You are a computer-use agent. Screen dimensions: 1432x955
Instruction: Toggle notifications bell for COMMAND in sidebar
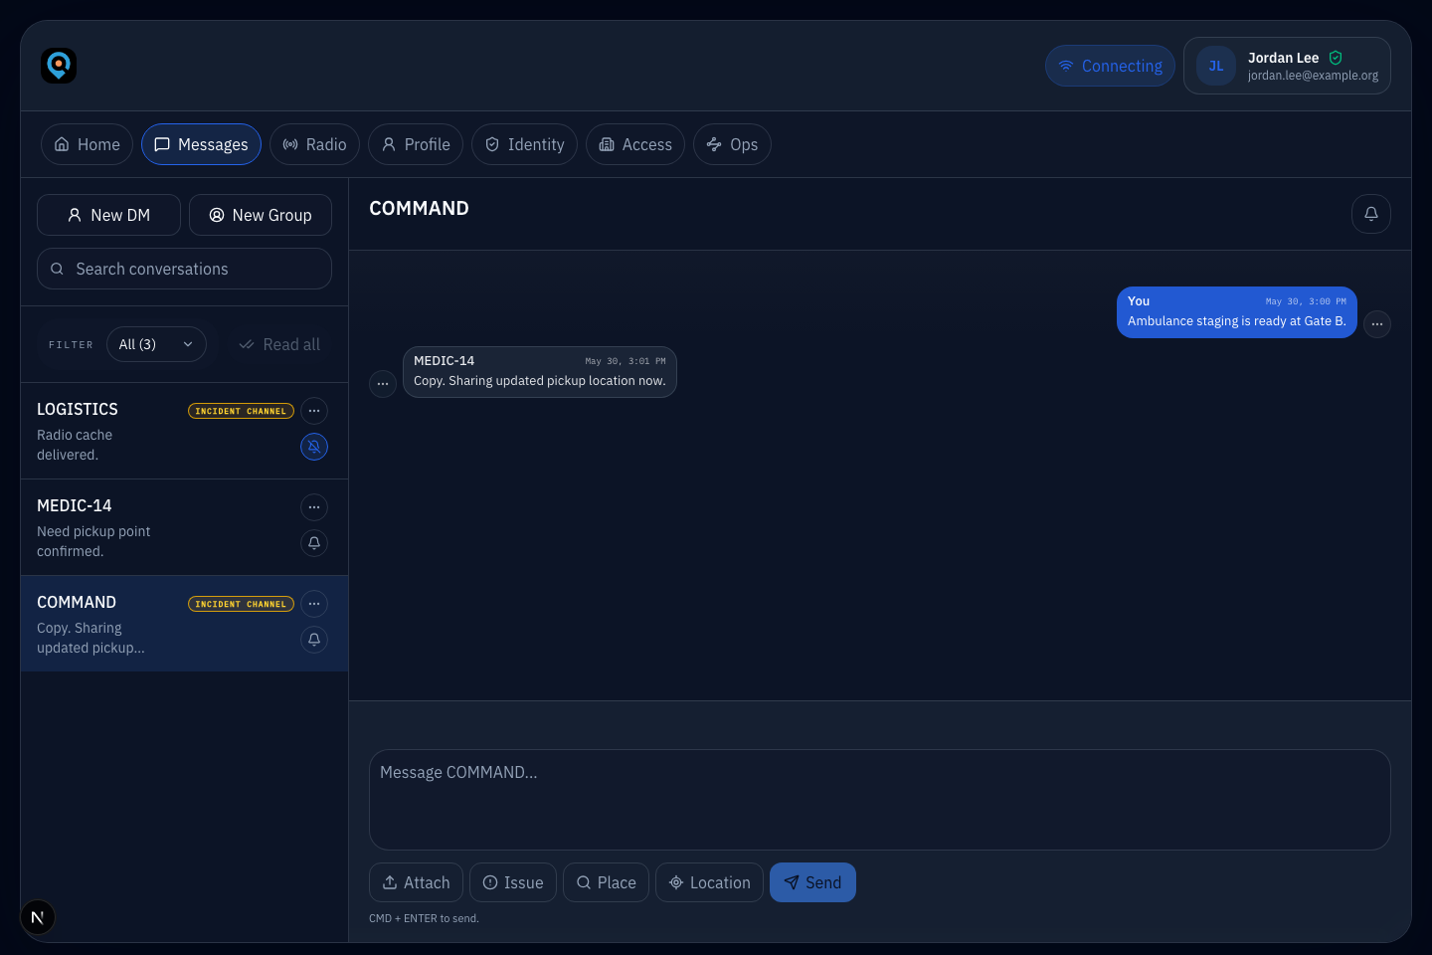point(314,640)
